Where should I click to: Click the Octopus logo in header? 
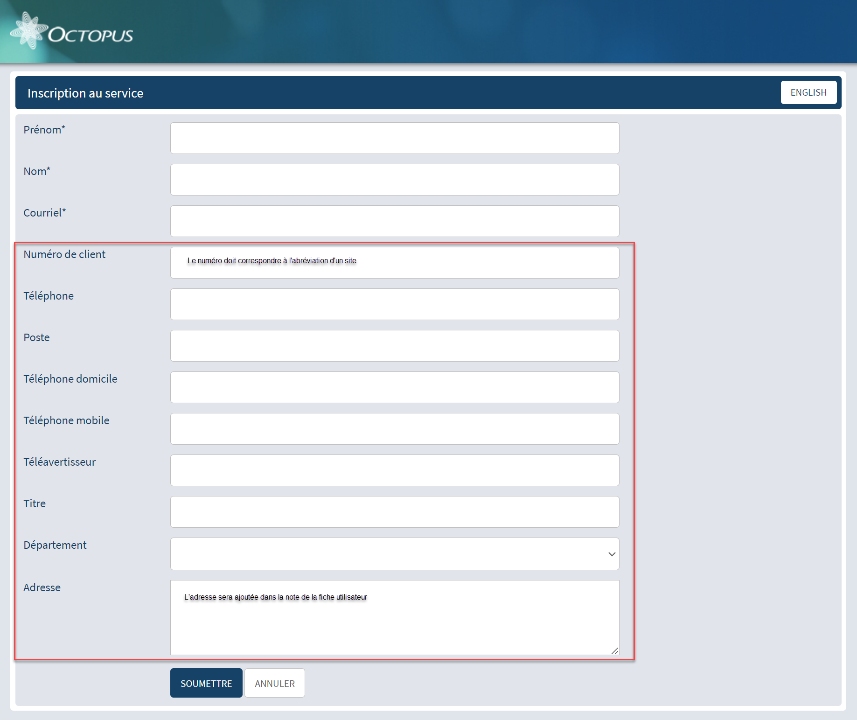[x=72, y=32]
